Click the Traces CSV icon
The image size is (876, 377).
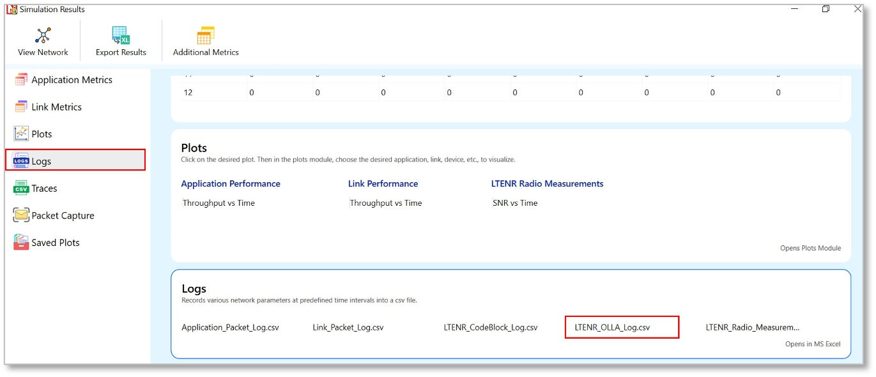(x=21, y=188)
